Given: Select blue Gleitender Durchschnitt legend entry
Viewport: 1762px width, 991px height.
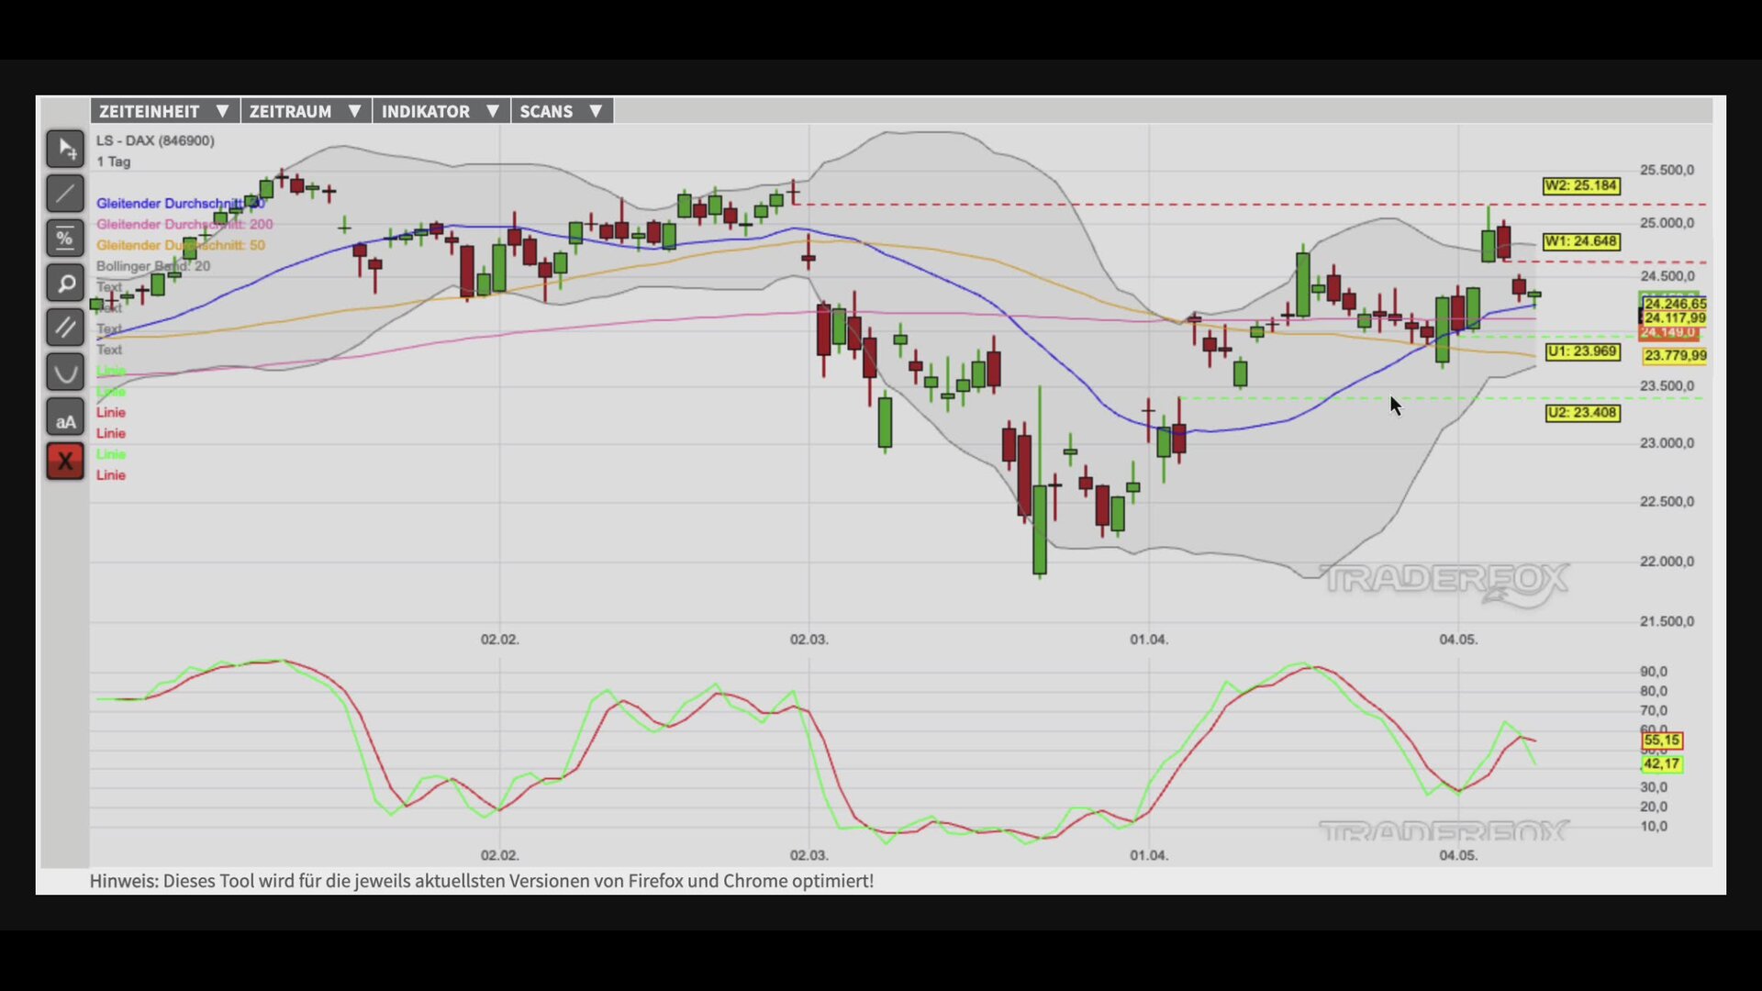Looking at the screenshot, I should (180, 203).
